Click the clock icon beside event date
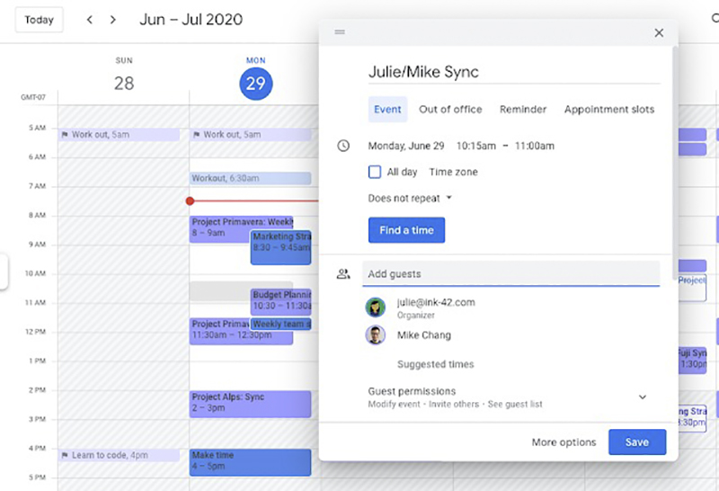 click(343, 146)
